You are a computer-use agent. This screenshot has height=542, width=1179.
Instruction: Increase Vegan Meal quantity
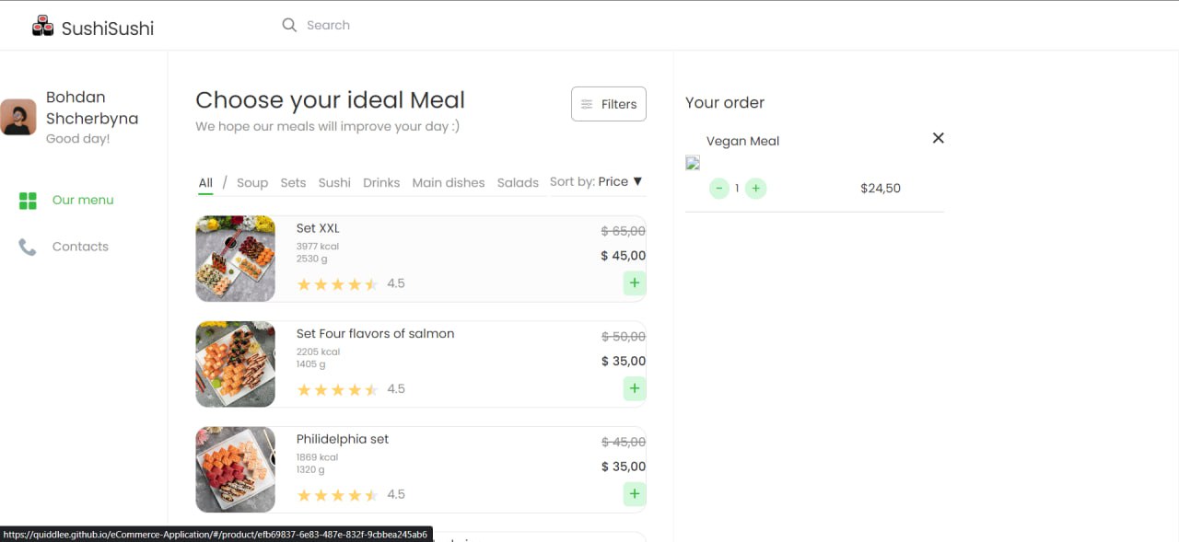tap(755, 189)
